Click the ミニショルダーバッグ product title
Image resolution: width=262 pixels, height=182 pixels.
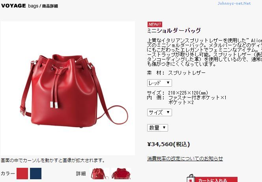pyautogui.click(x=174, y=30)
